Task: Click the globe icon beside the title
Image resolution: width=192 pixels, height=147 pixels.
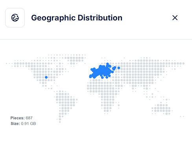Action: pos(15,18)
